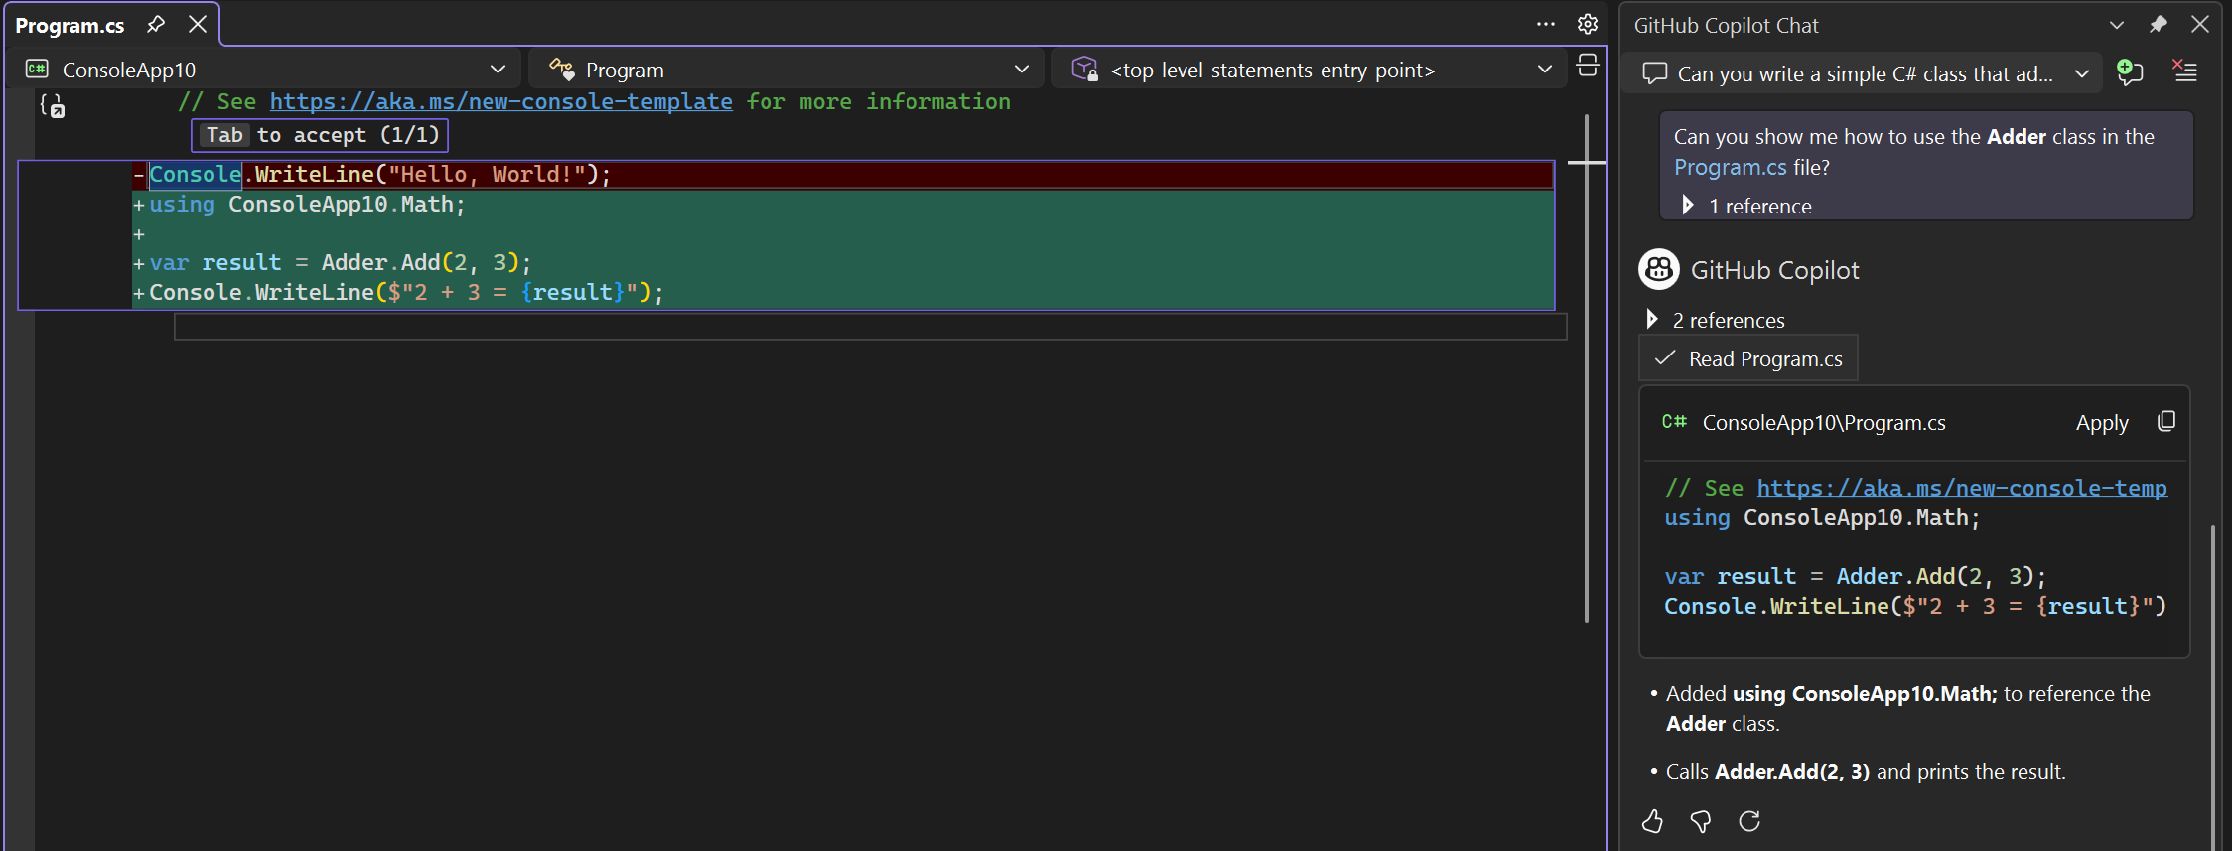This screenshot has width=2232, height=851.
Task: Close the Program.cs tab
Action: [x=198, y=25]
